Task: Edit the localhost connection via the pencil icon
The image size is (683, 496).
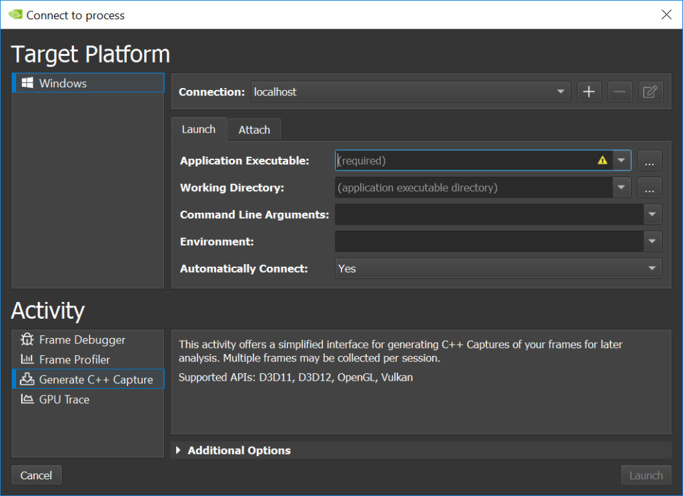Action: 650,91
